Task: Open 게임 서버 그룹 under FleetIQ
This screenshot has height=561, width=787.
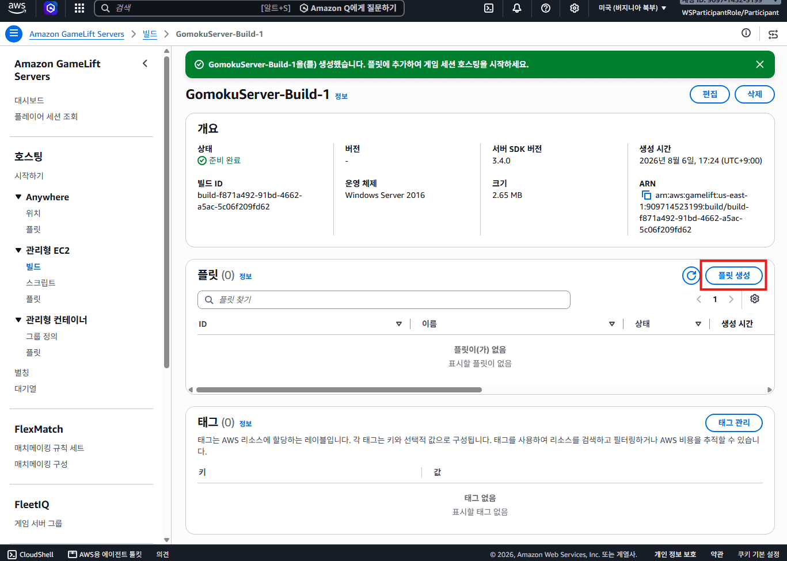Action: [39, 523]
